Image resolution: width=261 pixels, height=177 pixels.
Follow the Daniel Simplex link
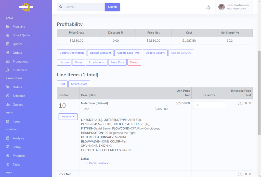click(x=99, y=163)
